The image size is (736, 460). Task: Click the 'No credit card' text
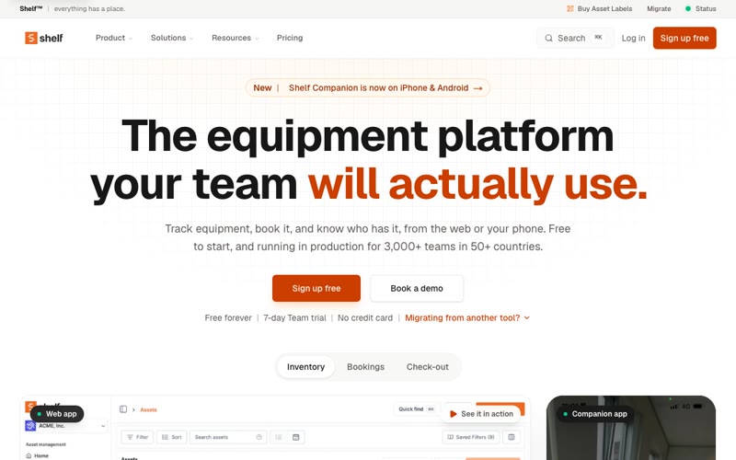pos(365,317)
